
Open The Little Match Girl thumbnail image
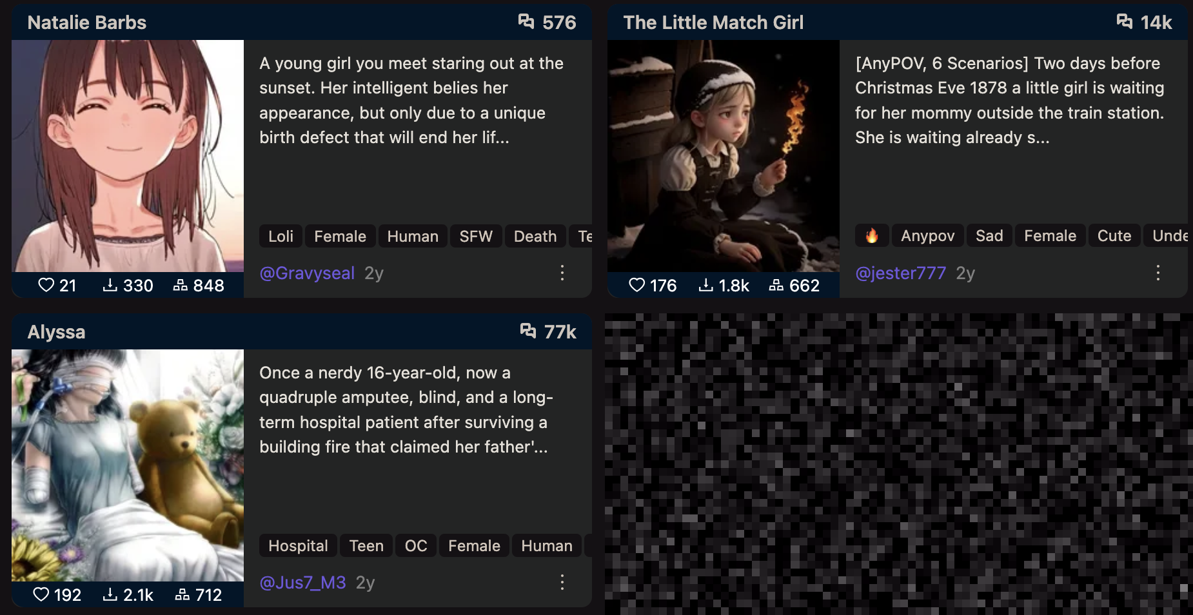pyautogui.click(x=724, y=156)
